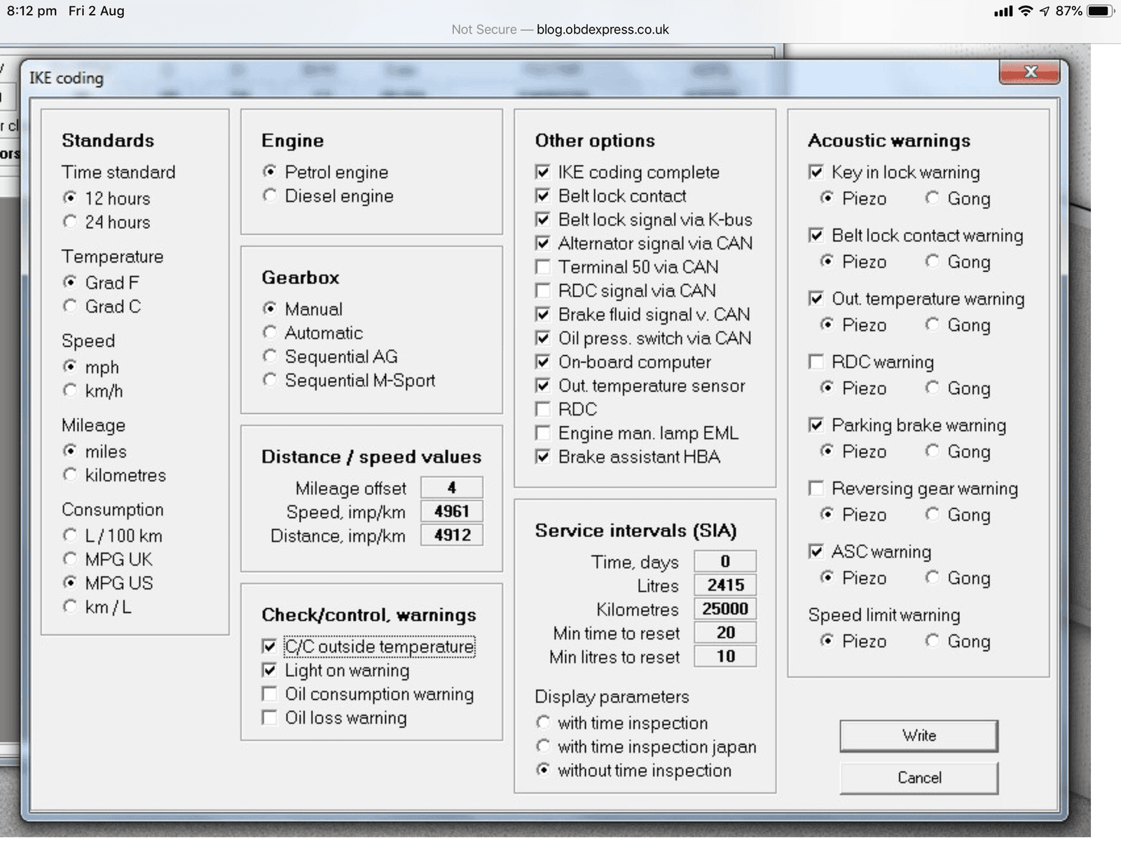The height and width of the screenshot is (841, 1121).
Task: Select 'with time inspection japan' parameter
Action: coord(543,746)
